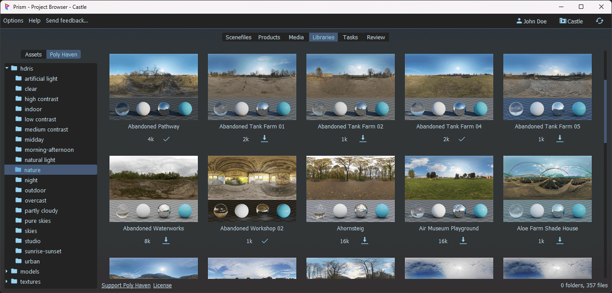Change resolution 4k for Abandoned Pathway
This screenshot has width=612, height=293.
[151, 139]
